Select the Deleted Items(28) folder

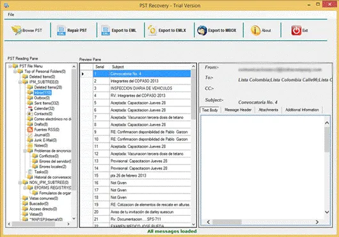48,87
